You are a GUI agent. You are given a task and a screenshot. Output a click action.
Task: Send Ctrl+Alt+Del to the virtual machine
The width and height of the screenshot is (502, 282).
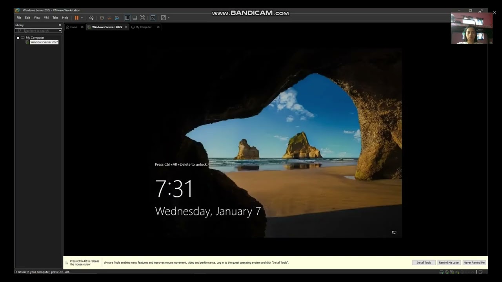[91, 18]
